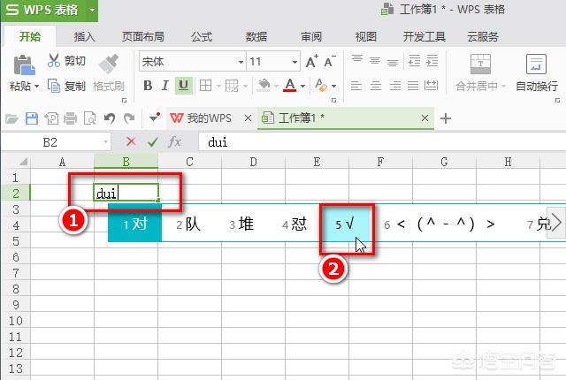This screenshot has height=380, width=566.
Task: Justify text alignment
Action: click(413, 86)
